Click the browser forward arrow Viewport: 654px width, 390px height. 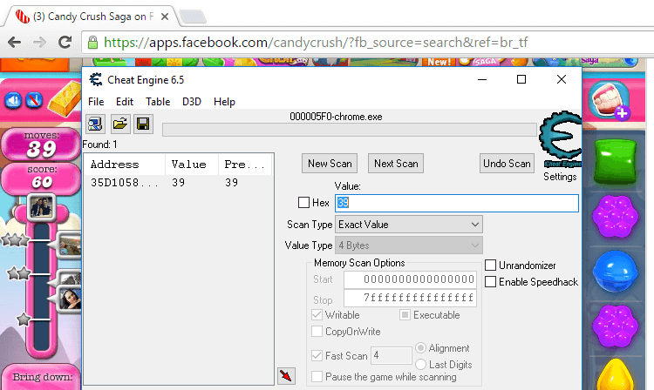tap(39, 42)
